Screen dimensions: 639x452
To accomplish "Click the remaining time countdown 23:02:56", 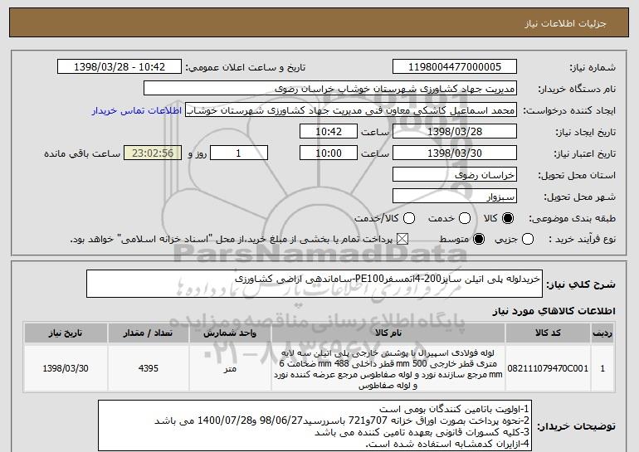I will tap(153, 153).
